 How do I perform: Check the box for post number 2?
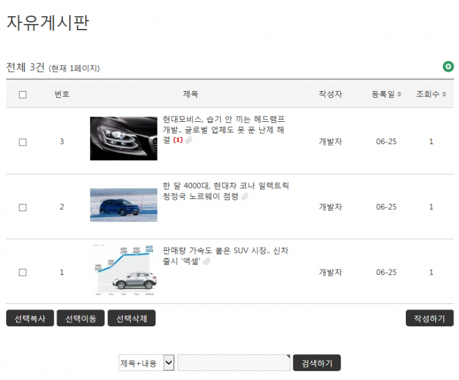(23, 207)
